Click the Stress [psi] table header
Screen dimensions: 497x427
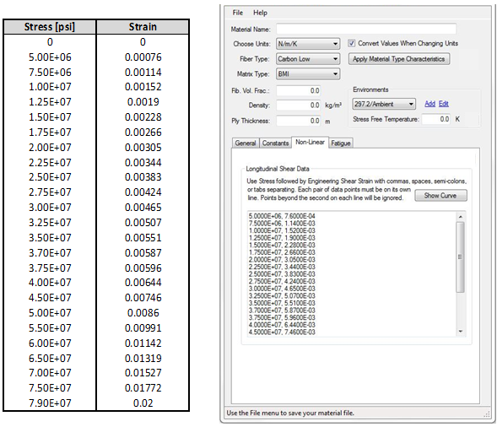50,27
